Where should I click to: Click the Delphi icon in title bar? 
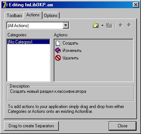coord(5,5)
